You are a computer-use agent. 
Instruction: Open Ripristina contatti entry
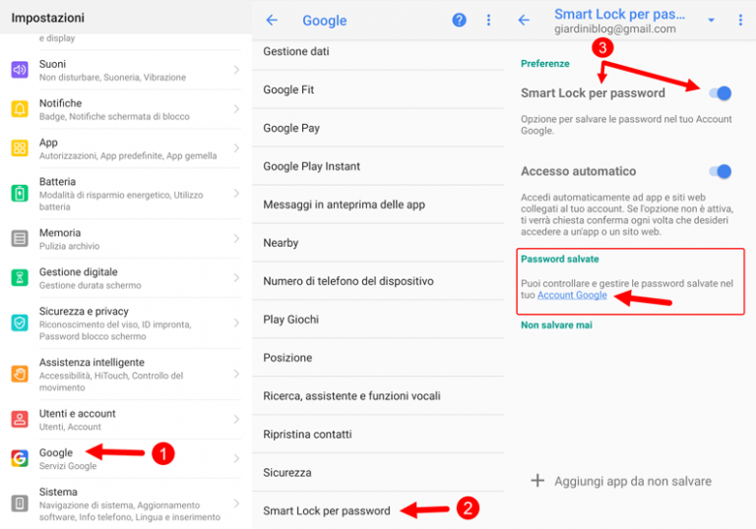point(378,434)
